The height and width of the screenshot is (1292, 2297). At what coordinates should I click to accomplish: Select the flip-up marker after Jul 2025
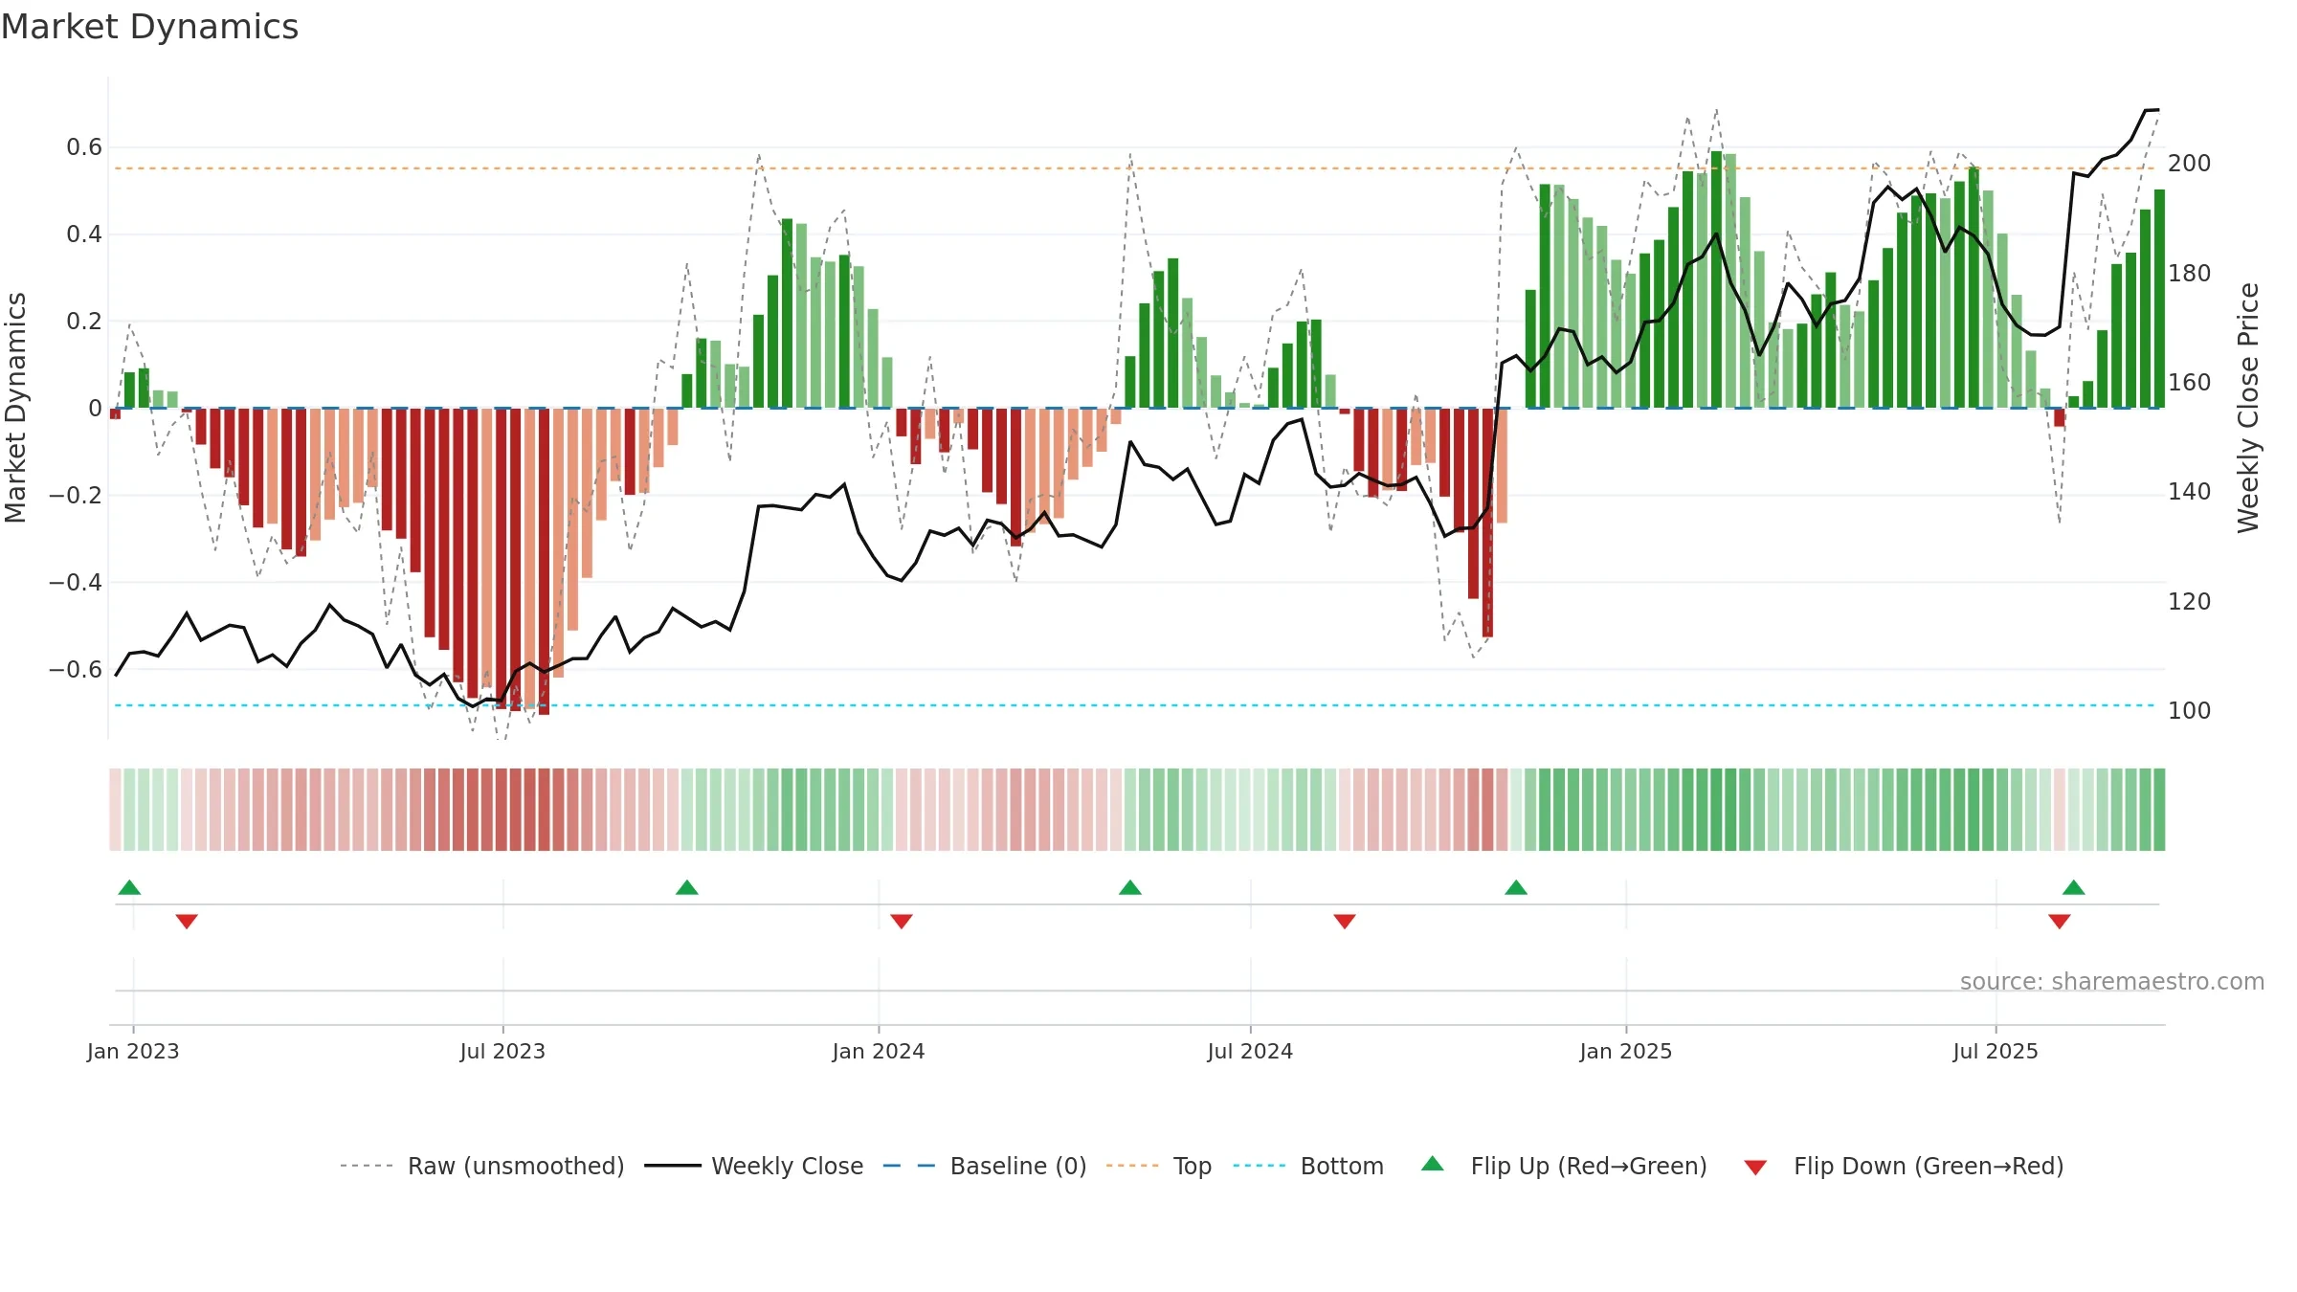coord(2074,887)
